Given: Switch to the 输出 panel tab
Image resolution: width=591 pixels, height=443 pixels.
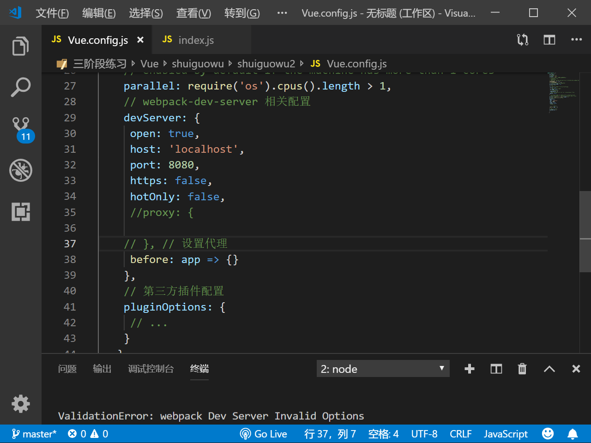Looking at the screenshot, I should 102,369.
